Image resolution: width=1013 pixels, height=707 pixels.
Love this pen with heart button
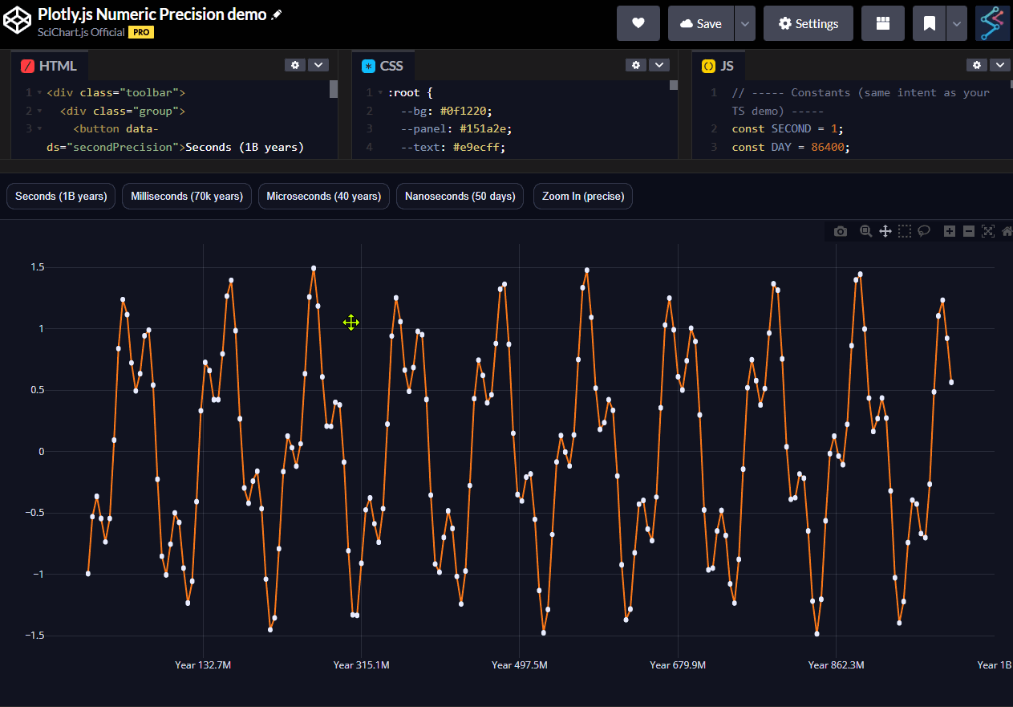point(638,23)
